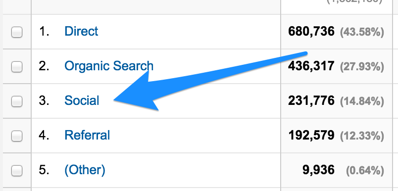Tick the Organic Search row checkbox
398x191 pixels.
click(x=17, y=67)
